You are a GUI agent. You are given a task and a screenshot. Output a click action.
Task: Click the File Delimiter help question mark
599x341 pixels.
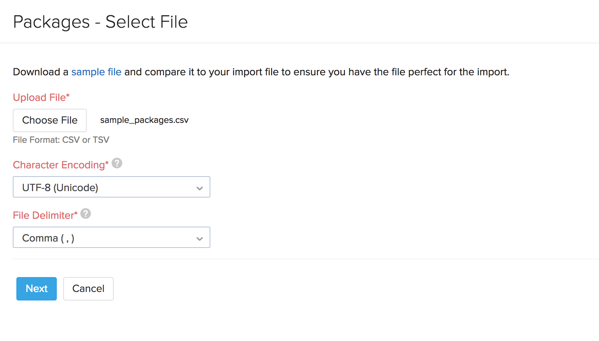coord(85,213)
